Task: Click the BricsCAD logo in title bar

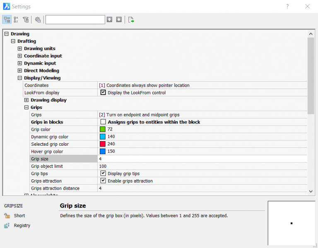Action: tap(7, 6)
